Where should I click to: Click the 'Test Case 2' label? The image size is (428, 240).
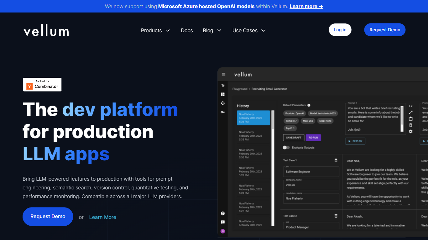click(290, 216)
